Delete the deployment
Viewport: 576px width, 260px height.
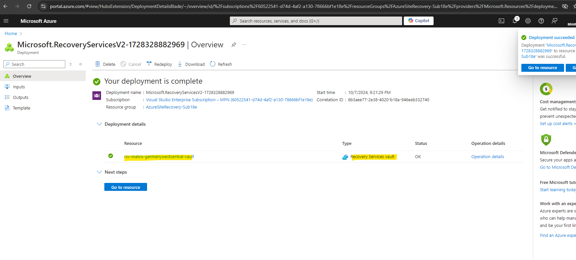point(105,64)
